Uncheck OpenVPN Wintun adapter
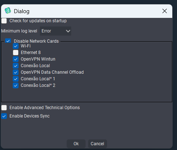The width and height of the screenshot is (177, 150). pos(16,59)
